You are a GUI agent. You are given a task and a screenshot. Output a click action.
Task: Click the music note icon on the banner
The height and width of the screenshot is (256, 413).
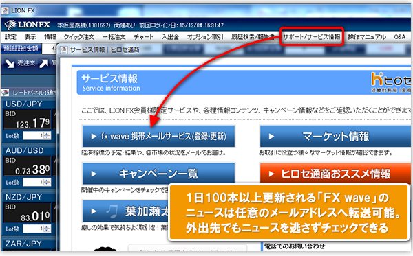[x=112, y=211]
